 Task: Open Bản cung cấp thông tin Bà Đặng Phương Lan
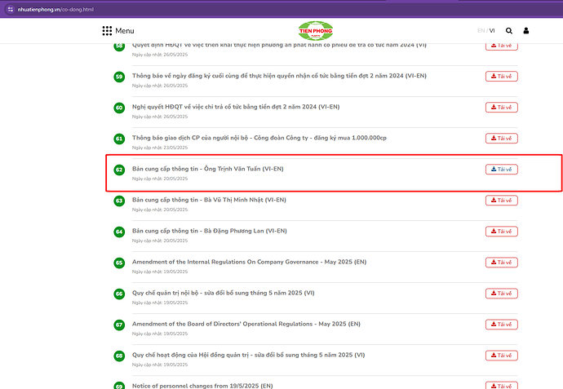(210, 231)
